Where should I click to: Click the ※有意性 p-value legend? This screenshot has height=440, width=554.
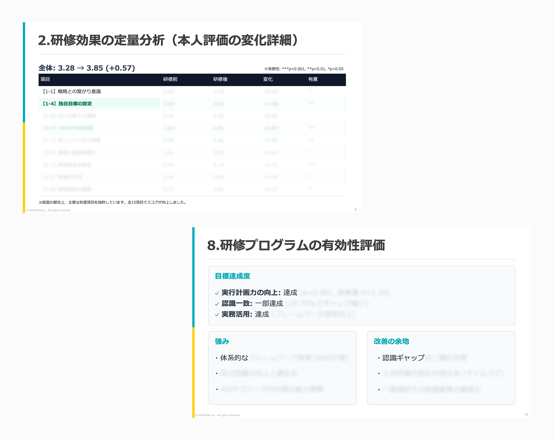(x=304, y=69)
